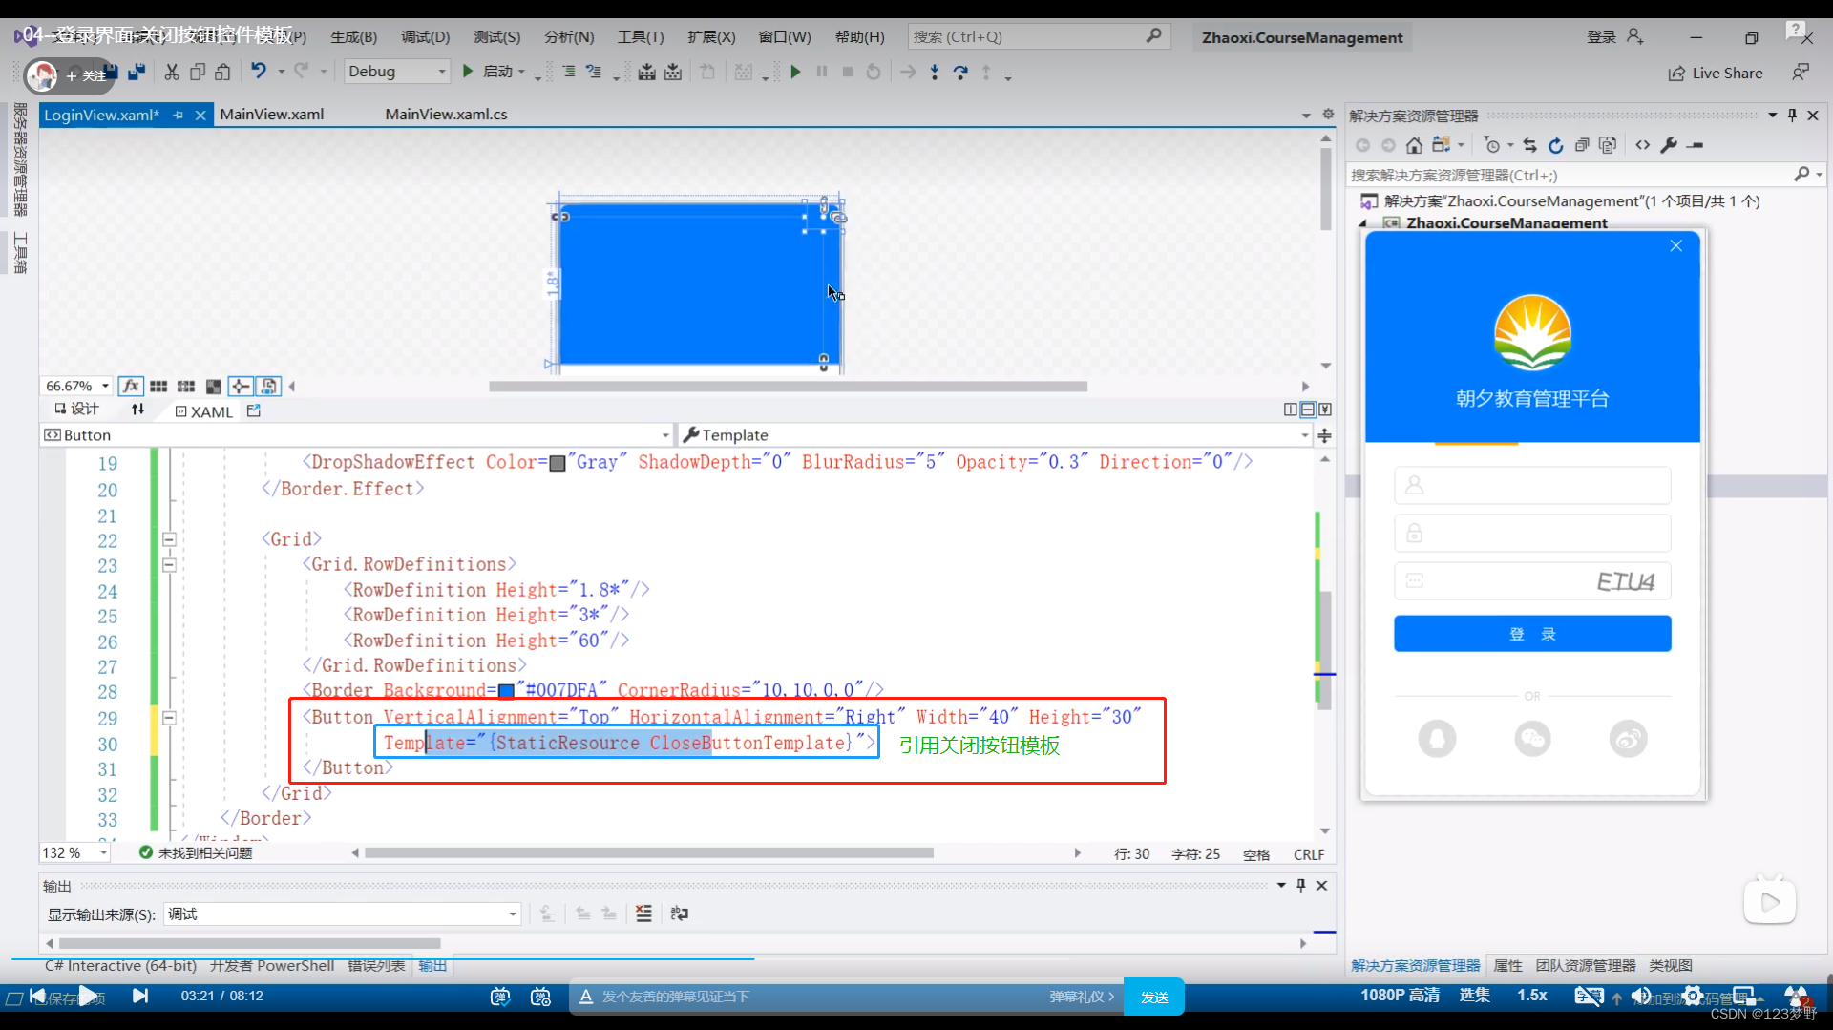
Task: Click the #007DFA color swatch on line 28
Action: point(507,690)
